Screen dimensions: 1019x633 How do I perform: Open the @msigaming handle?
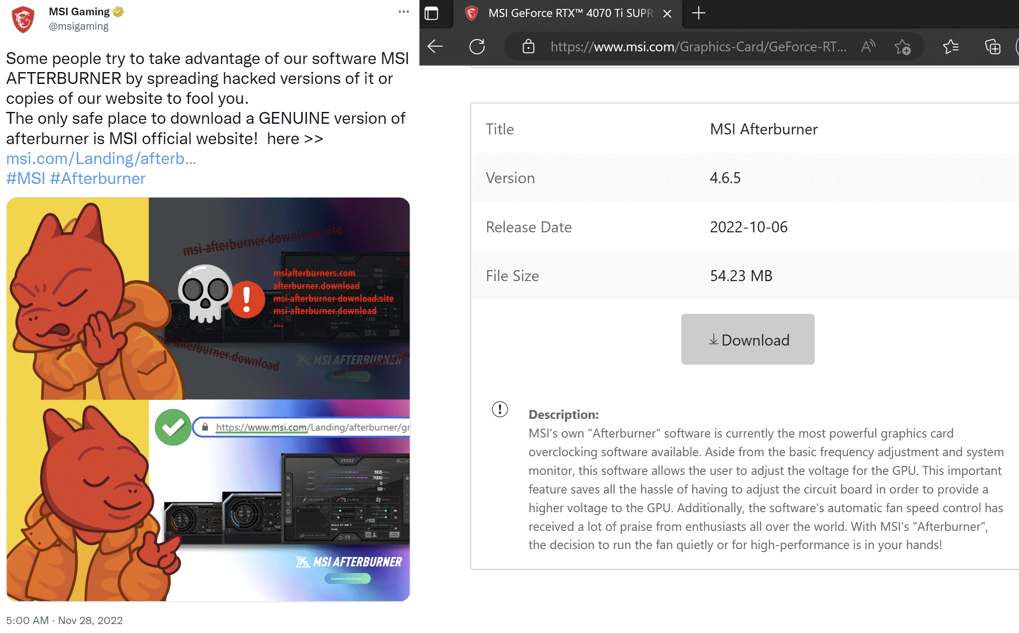point(79,26)
